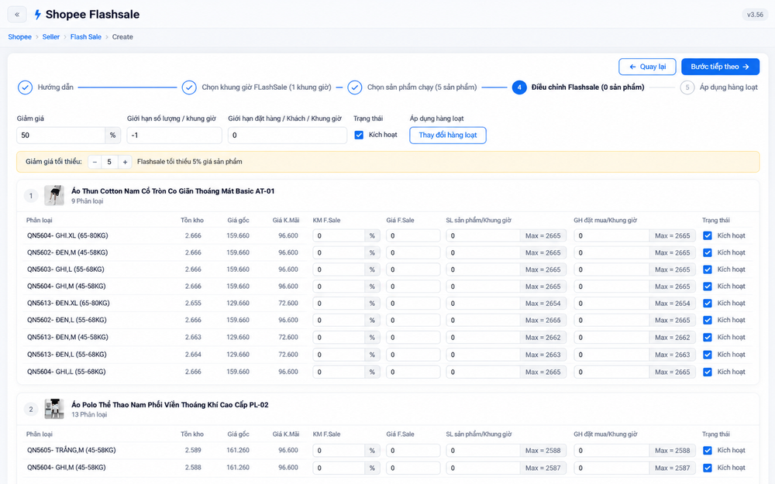Open the Flash Sale breadcrumb link
This screenshot has width=775, height=484.
point(85,37)
